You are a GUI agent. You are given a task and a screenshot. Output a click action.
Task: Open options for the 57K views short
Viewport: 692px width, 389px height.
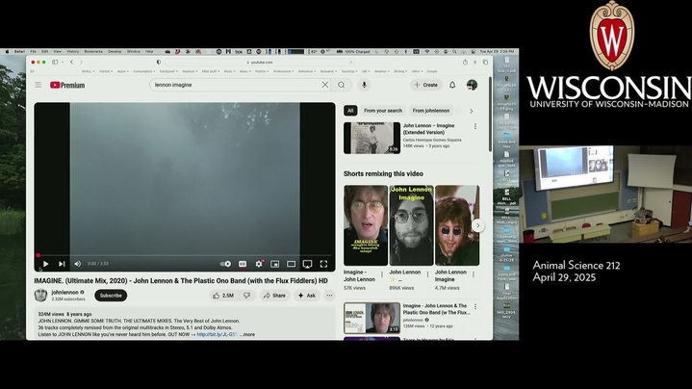coord(382,274)
